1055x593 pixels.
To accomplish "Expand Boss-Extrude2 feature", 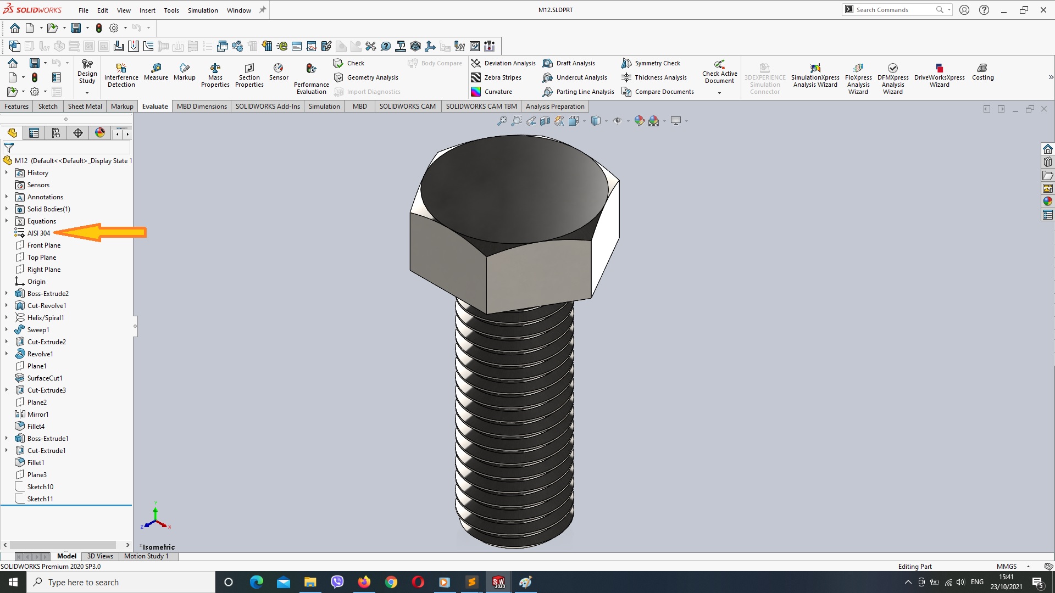I will tap(7, 293).
